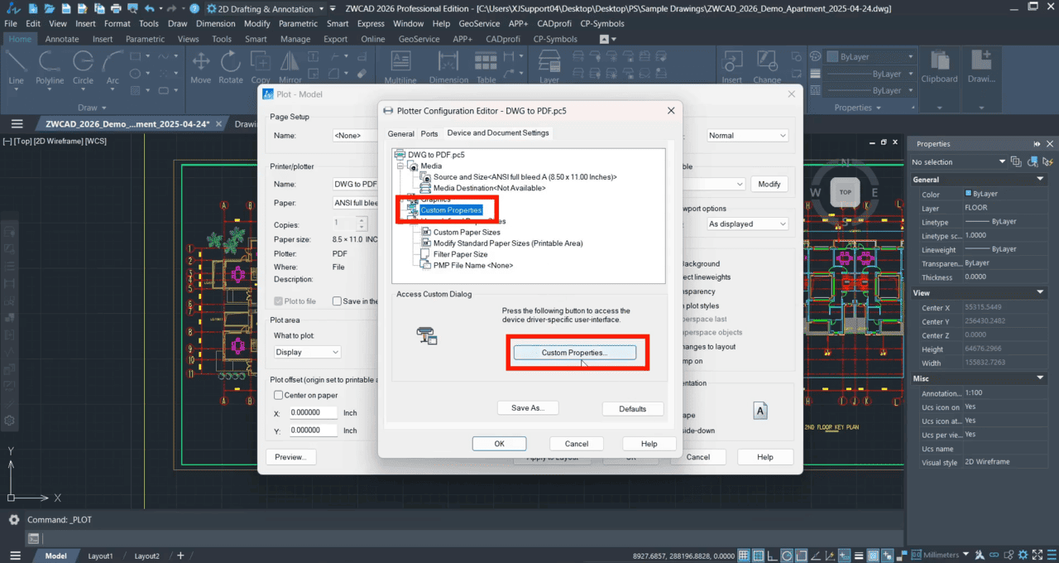Switch to the Ports tab
The image size is (1059, 563).
tap(429, 133)
